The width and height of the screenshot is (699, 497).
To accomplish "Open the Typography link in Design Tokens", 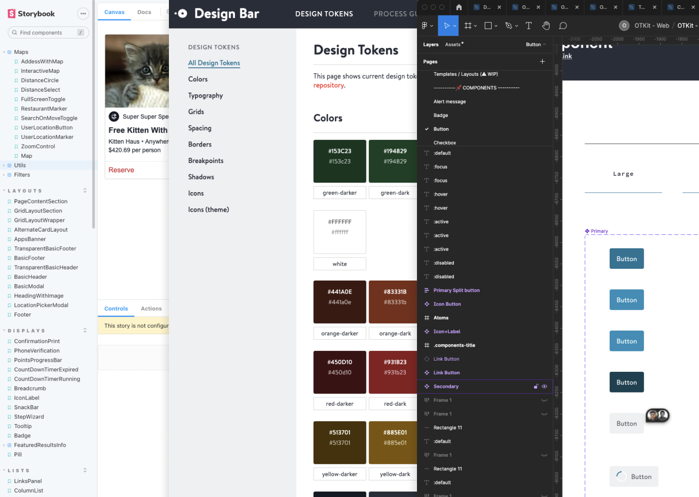I will pyautogui.click(x=205, y=96).
